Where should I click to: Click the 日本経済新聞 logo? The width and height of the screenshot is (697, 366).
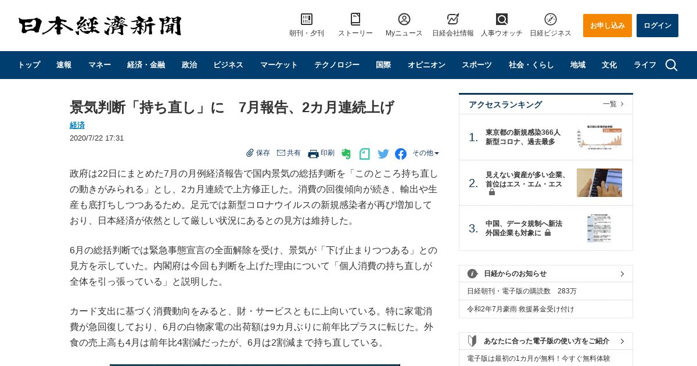(x=100, y=26)
